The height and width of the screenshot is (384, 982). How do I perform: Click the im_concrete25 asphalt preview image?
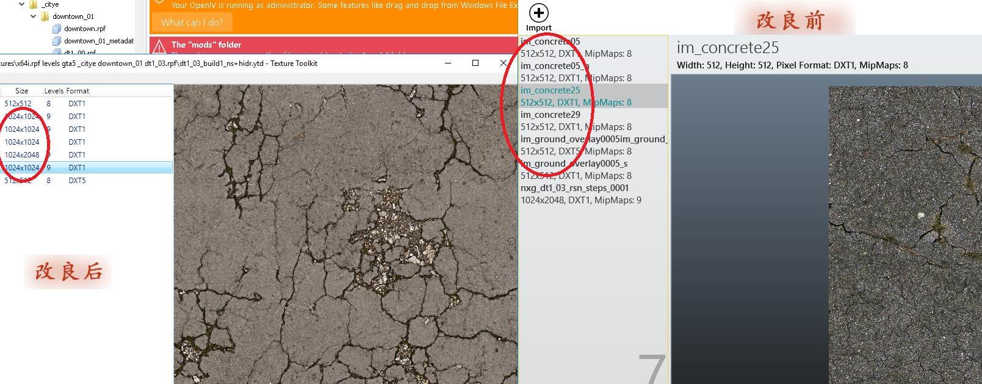905,235
